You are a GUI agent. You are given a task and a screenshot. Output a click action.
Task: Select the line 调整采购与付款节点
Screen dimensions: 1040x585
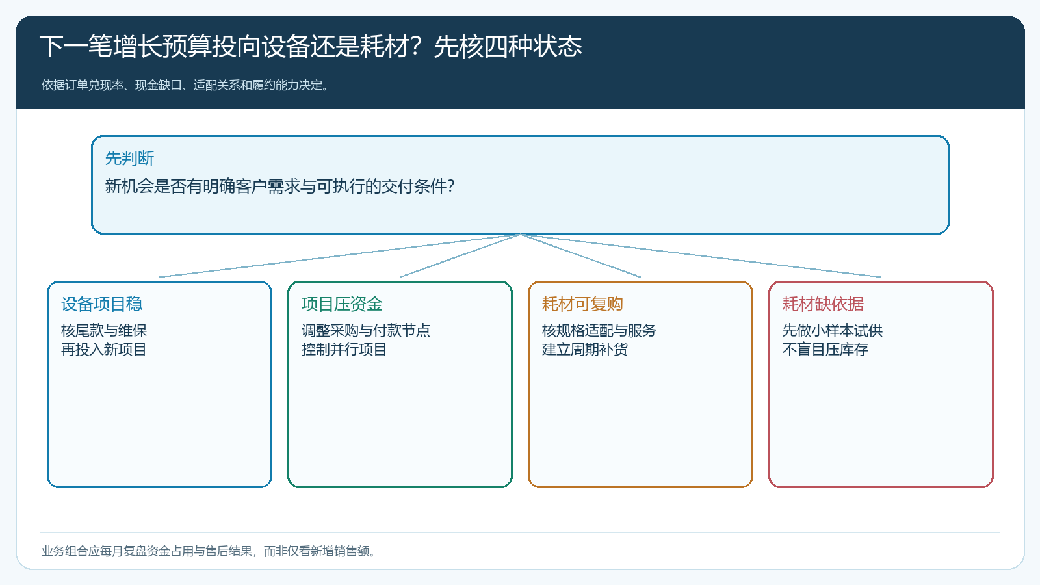coord(366,330)
